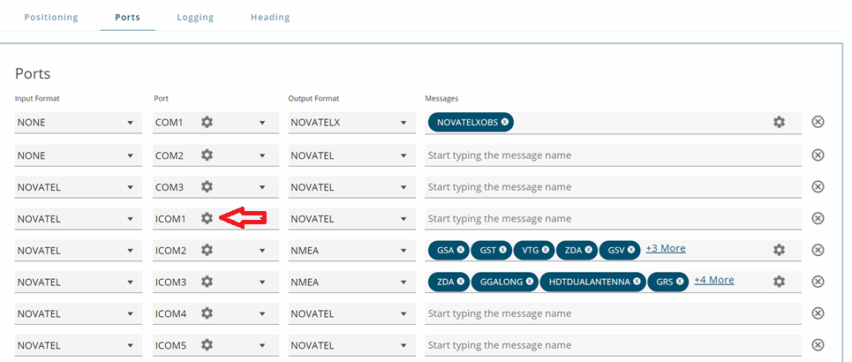Screen dimensions: 852x362
Task: Remove the COM1 port row
Action: (818, 122)
